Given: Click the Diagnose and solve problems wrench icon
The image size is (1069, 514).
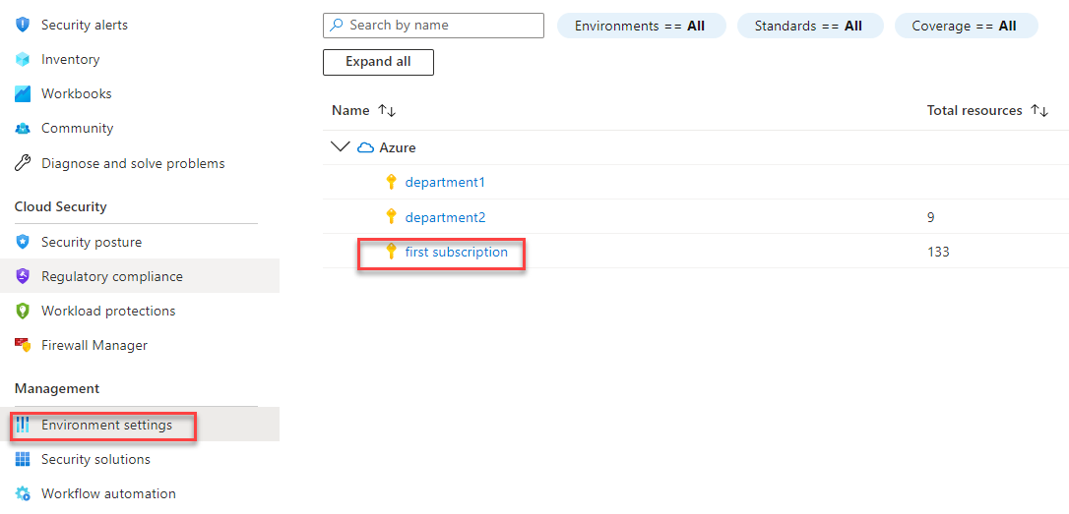Looking at the screenshot, I should point(23,163).
